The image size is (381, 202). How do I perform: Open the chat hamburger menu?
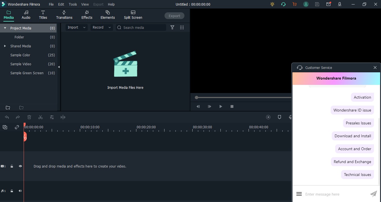299,194
